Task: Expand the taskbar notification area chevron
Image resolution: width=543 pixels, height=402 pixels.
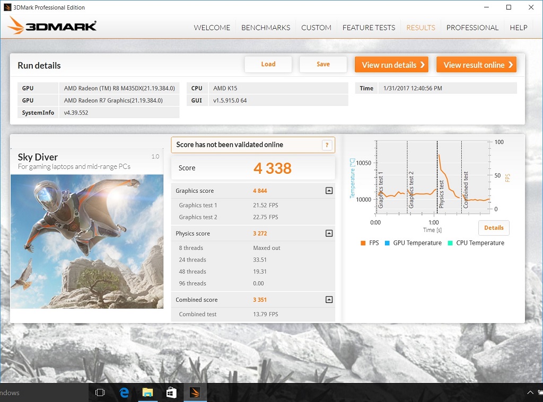Action: [530, 392]
